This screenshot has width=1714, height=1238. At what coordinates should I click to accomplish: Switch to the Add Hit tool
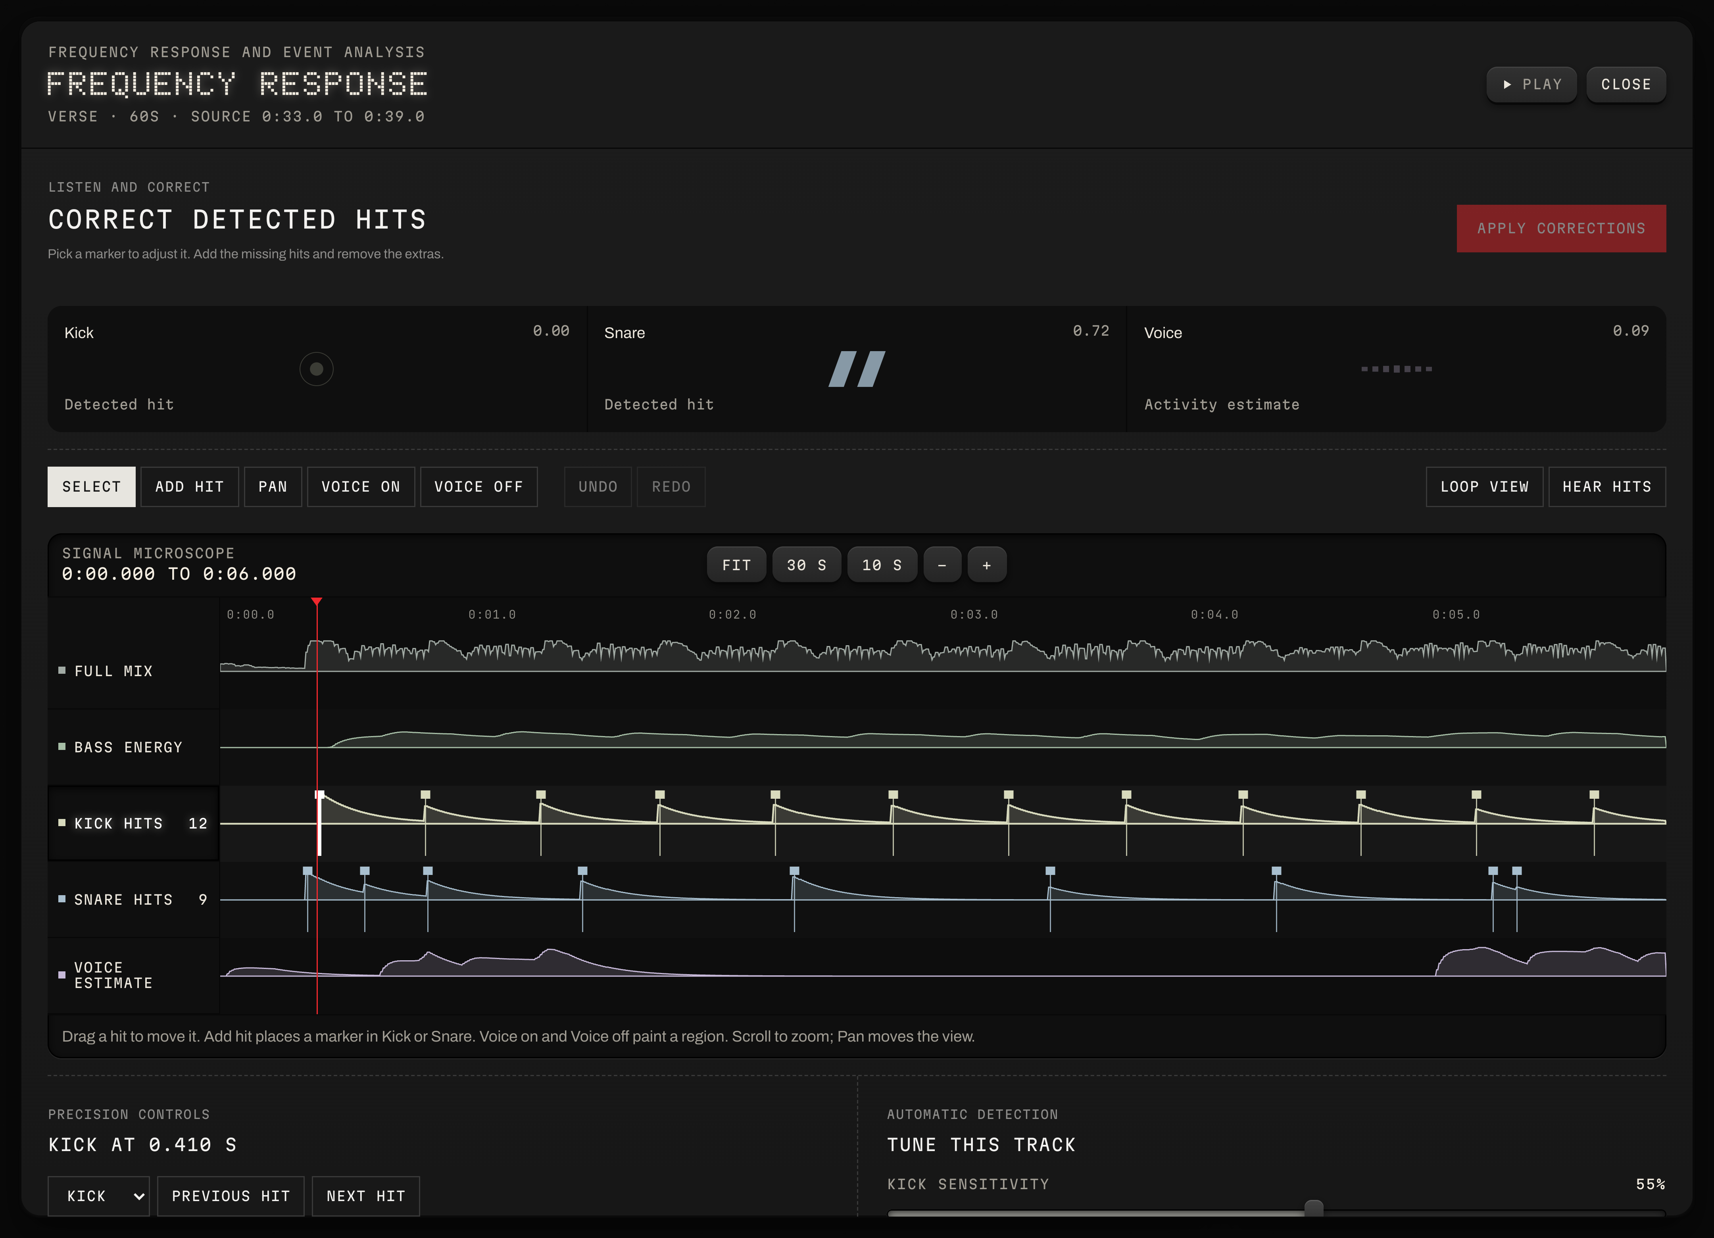pyautogui.click(x=189, y=487)
